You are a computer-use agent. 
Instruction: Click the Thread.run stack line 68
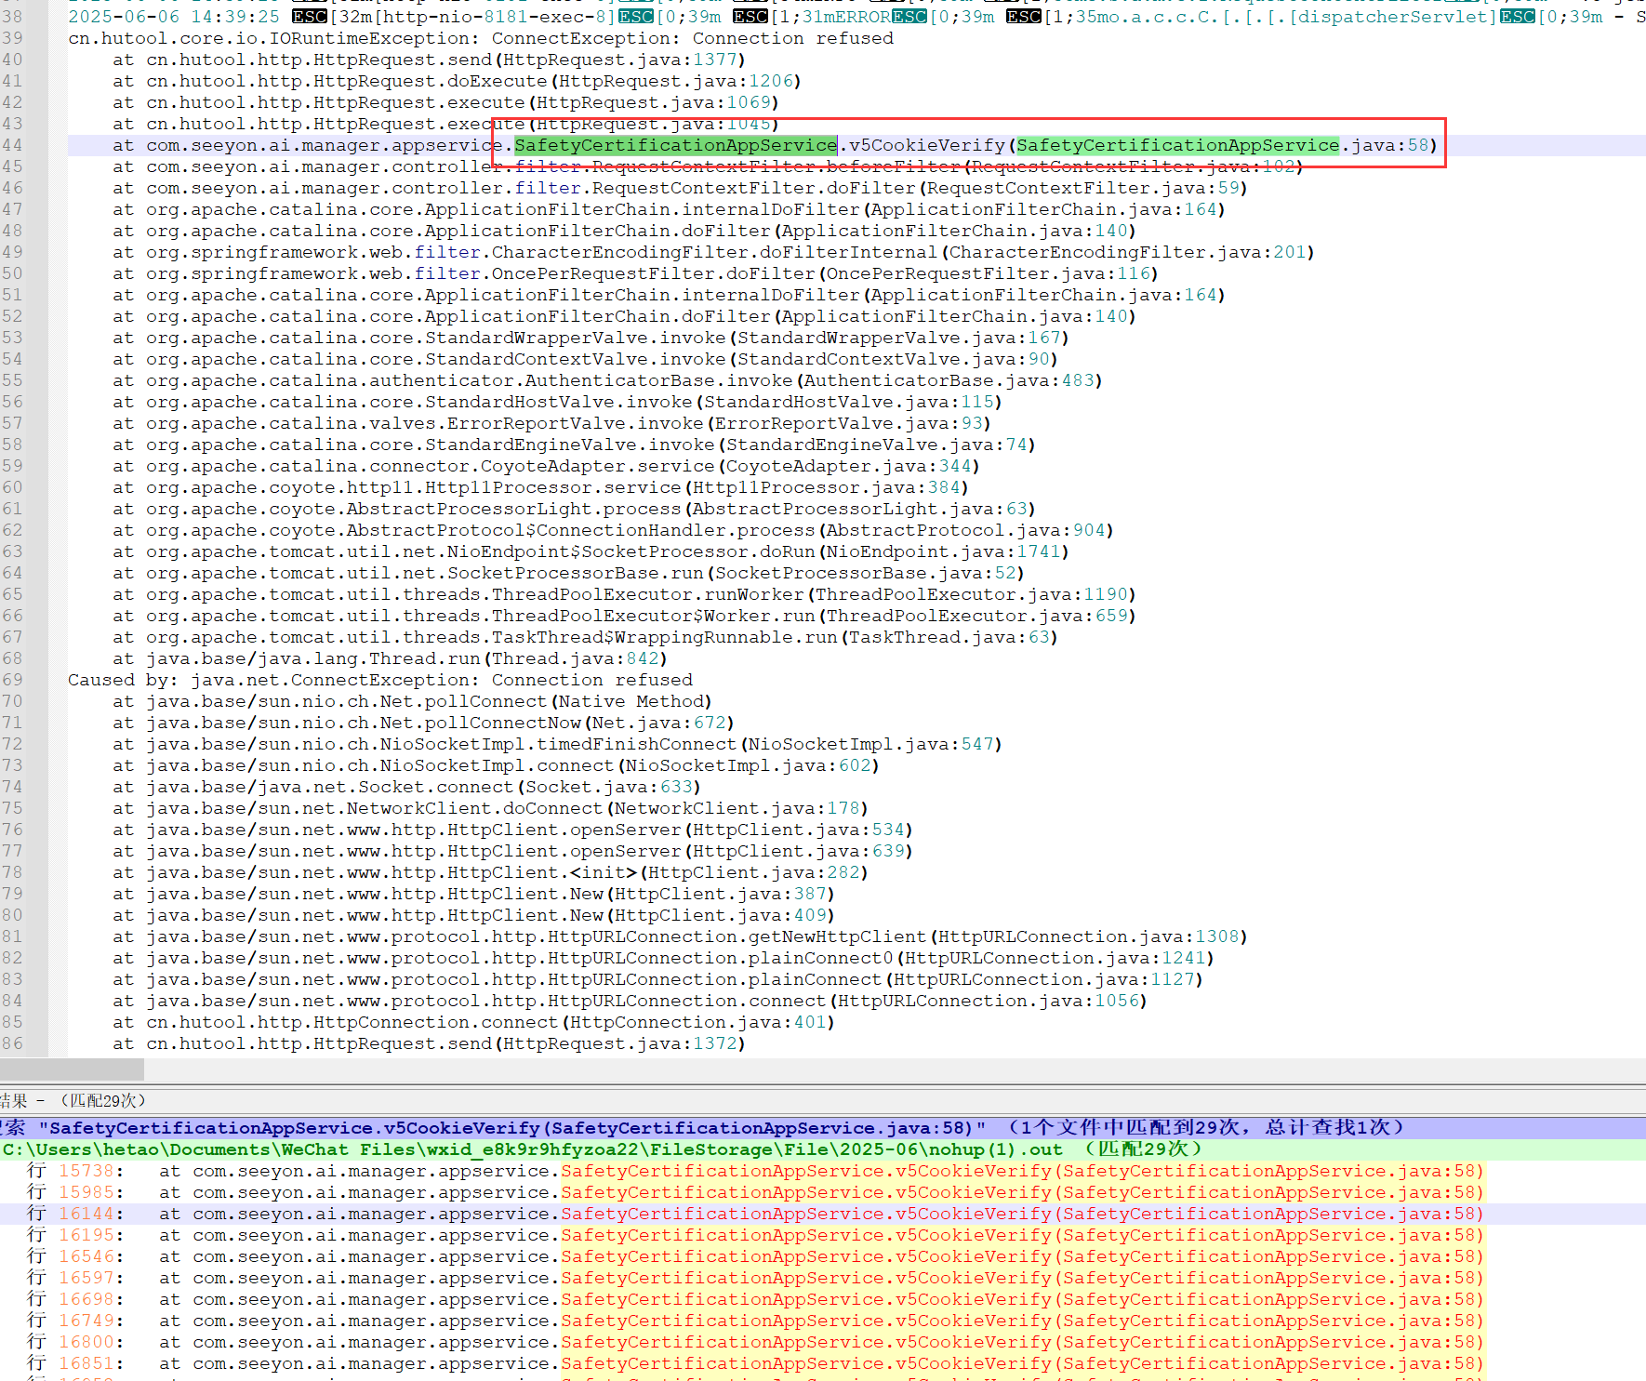click(405, 658)
